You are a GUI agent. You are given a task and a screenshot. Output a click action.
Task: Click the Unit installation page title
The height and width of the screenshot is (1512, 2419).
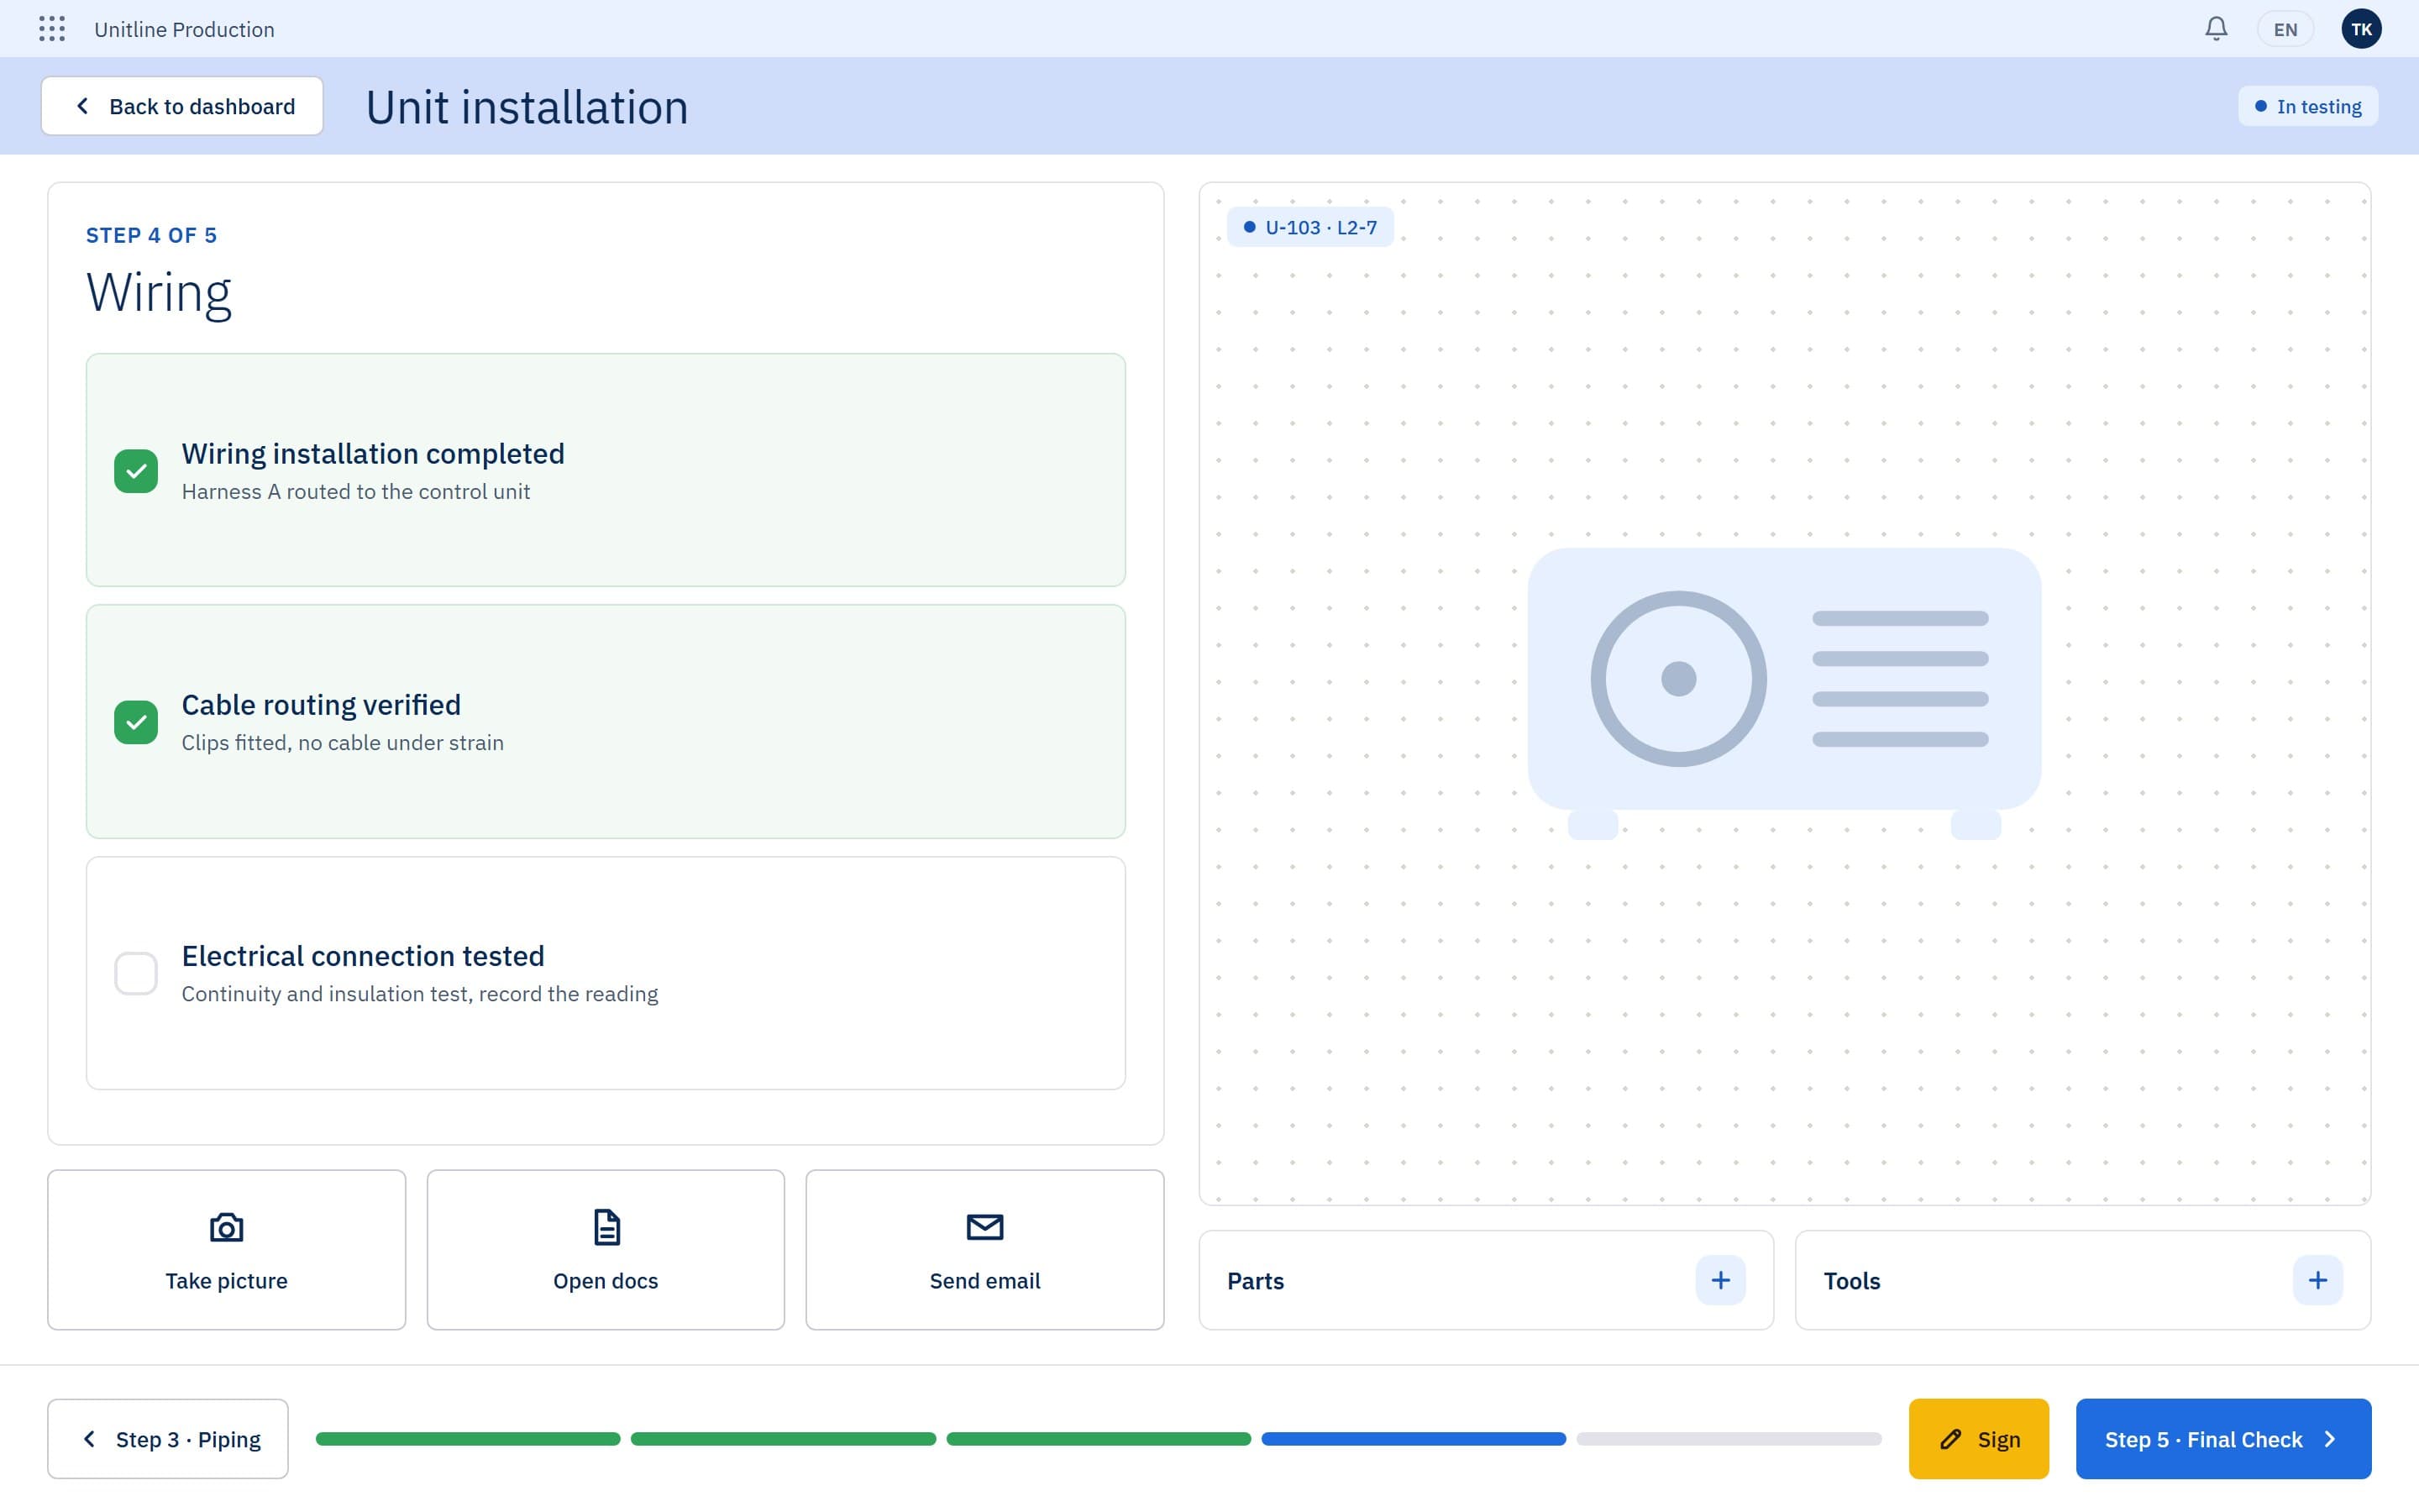pyautogui.click(x=527, y=107)
